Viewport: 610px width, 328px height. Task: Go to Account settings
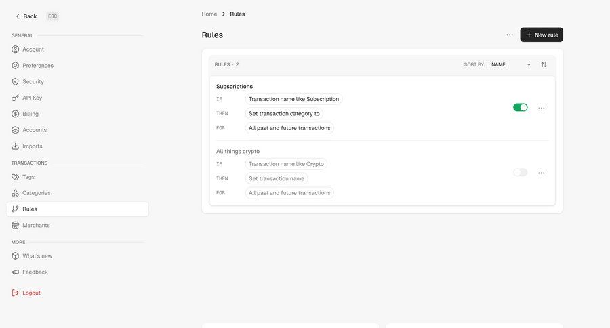pos(77,49)
